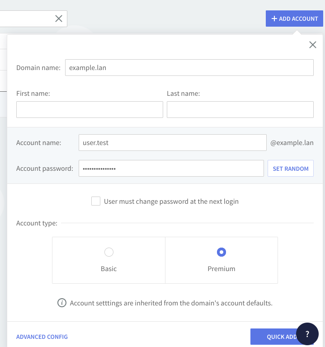The width and height of the screenshot is (325, 347).
Task: Click the @example.lan domain suffix
Action: pos(292,143)
